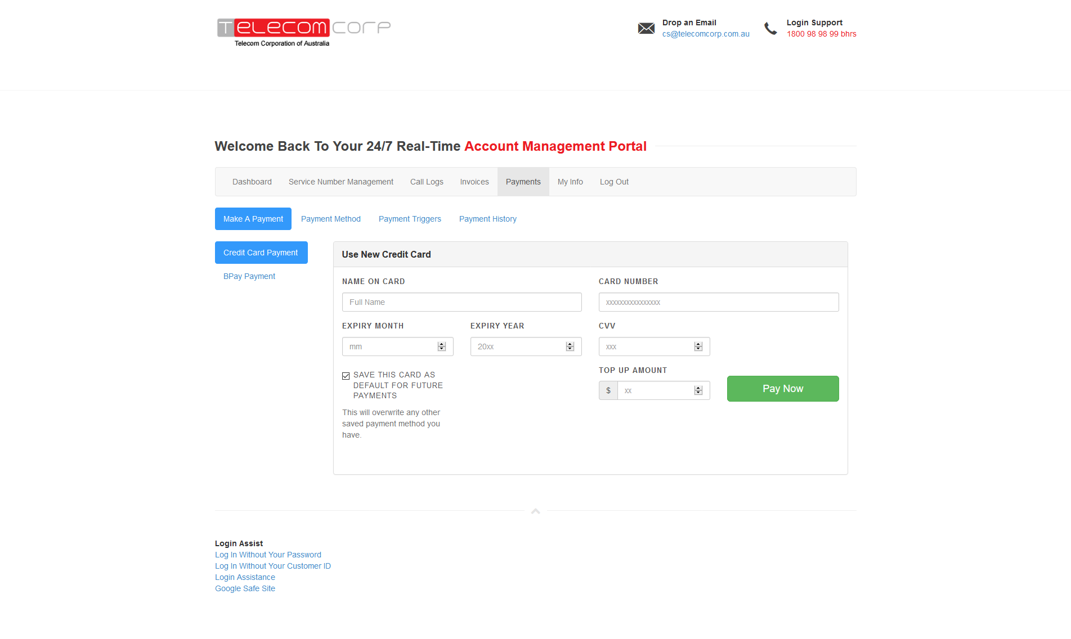
Task: Click the phone handset icon
Action: pos(770,28)
